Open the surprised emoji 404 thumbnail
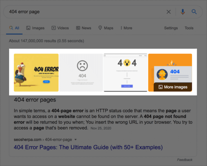Screen dimensions: 207x166 pyautogui.click(x=125, y=73)
